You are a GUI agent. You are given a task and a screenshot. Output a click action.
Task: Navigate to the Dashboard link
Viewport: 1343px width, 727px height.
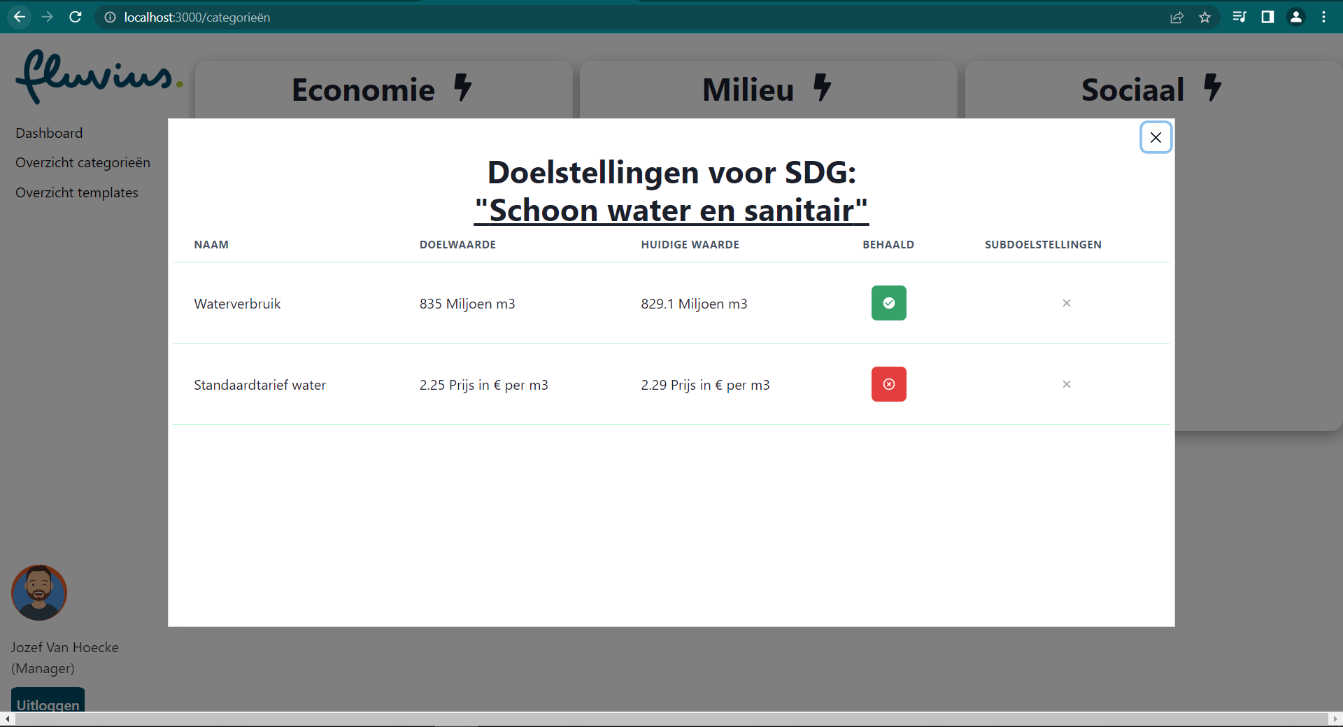(49, 132)
